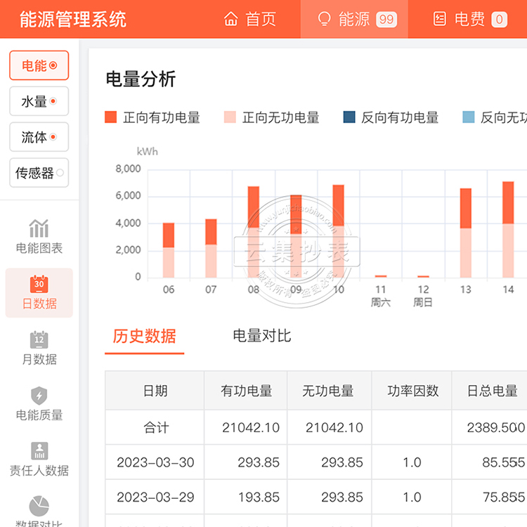Click the 首页 home icon
Image resolution: width=527 pixels, height=527 pixels.
pos(230,19)
